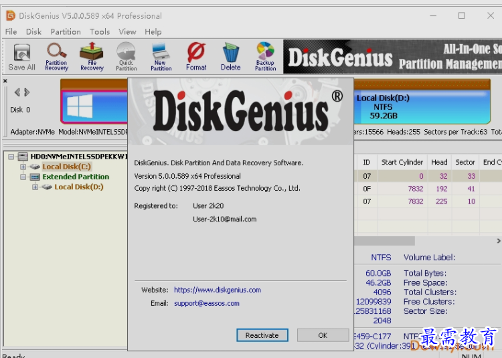
Task: Click the Sector Size label
Action: point(426,311)
